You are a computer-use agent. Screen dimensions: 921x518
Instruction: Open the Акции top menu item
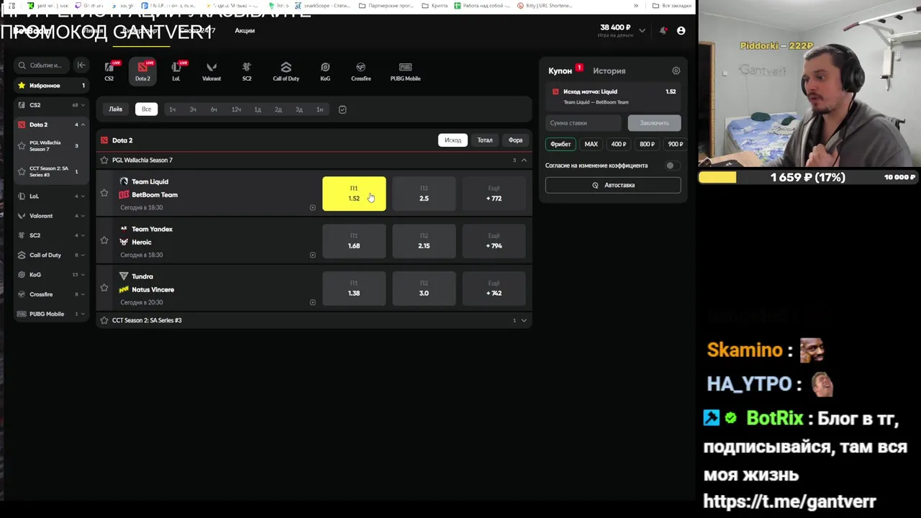click(x=245, y=30)
